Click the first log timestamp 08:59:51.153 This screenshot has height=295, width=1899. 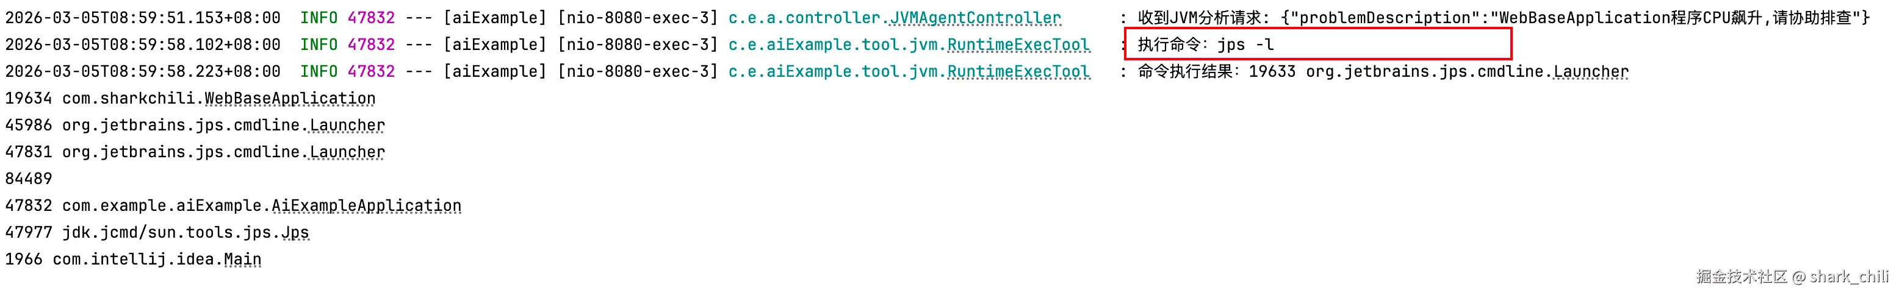tap(143, 18)
